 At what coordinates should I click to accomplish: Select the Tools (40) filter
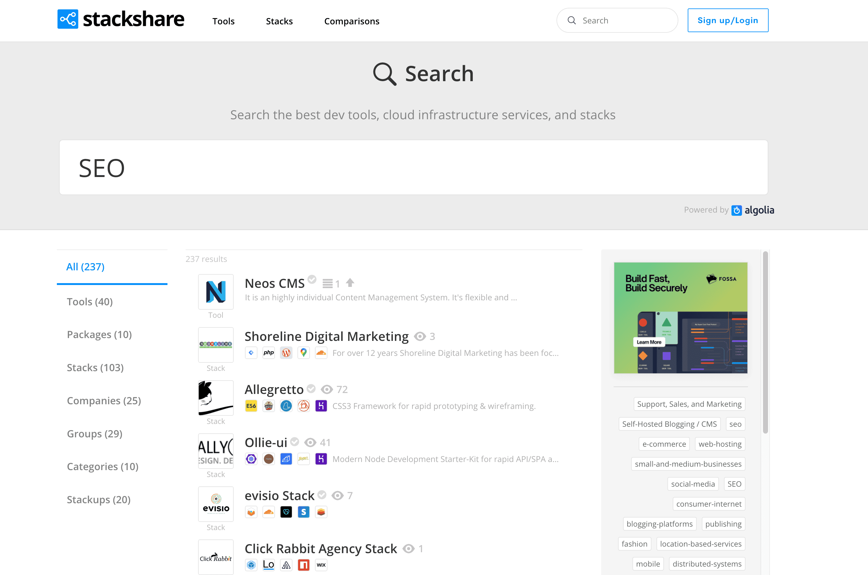pos(90,302)
